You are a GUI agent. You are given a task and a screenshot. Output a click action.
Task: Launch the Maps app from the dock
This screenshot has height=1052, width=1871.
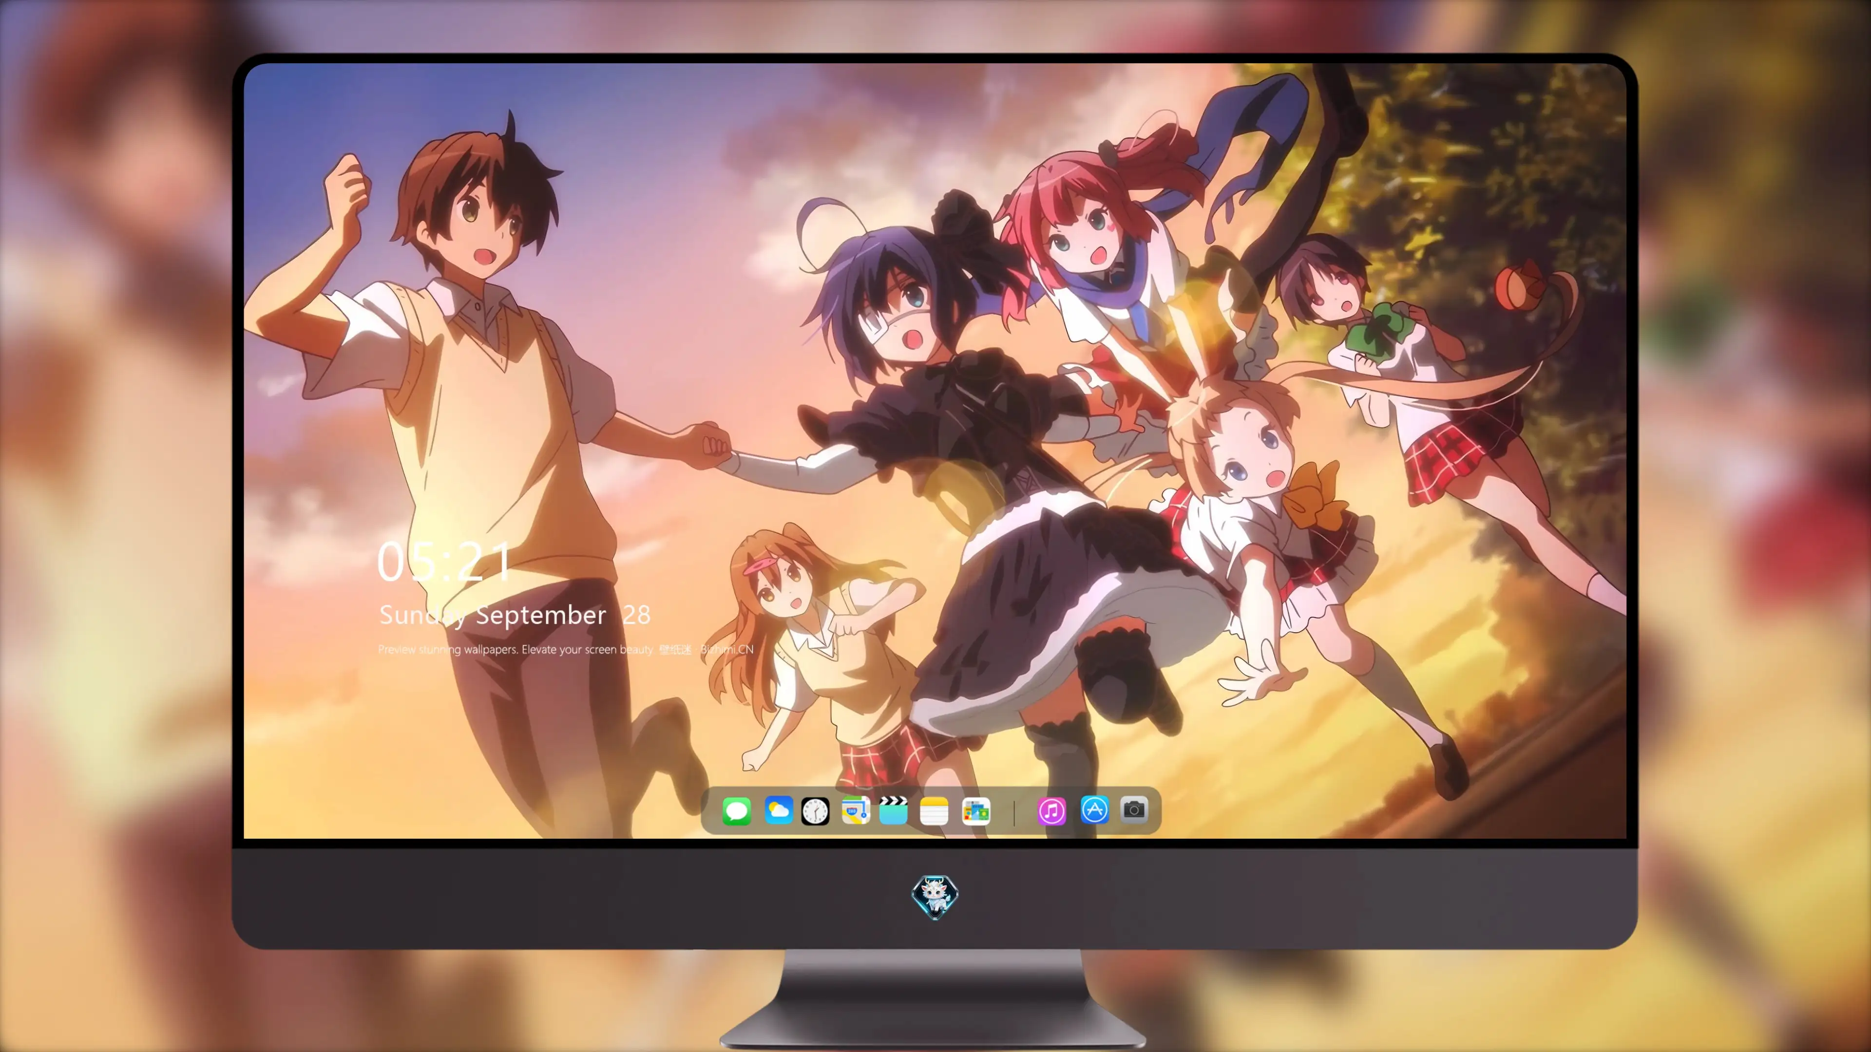[x=856, y=810]
